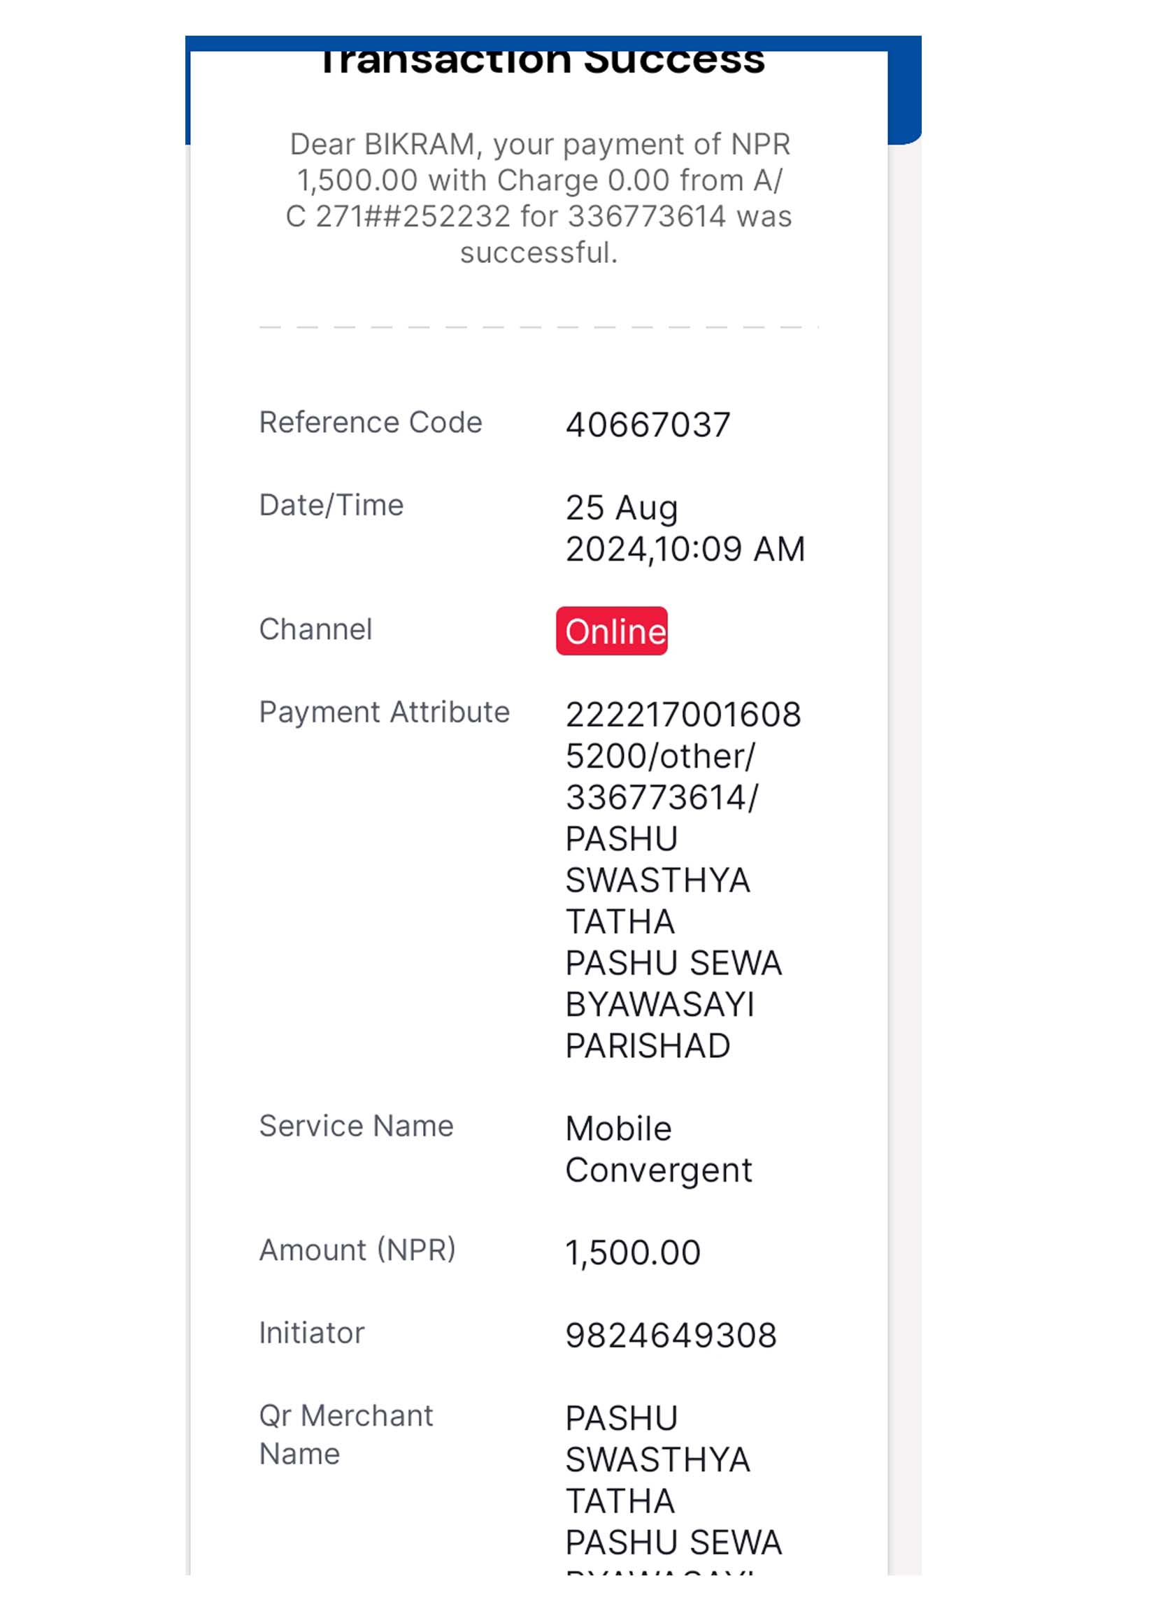1156x1602 pixels.
Task: Tap the red Online channel badge
Action: pos(612,631)
